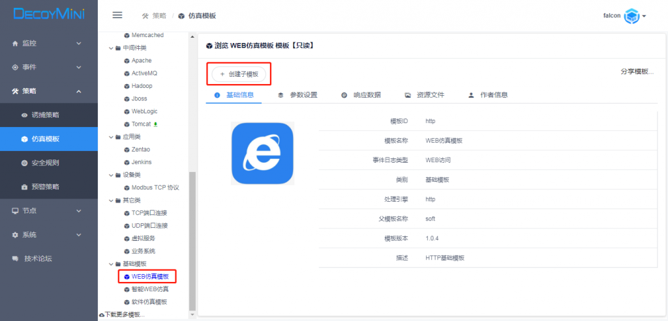Click the 诱捕策略 eye icon
The width and height of the screenshot is (668, 321).
coord(24,115)
